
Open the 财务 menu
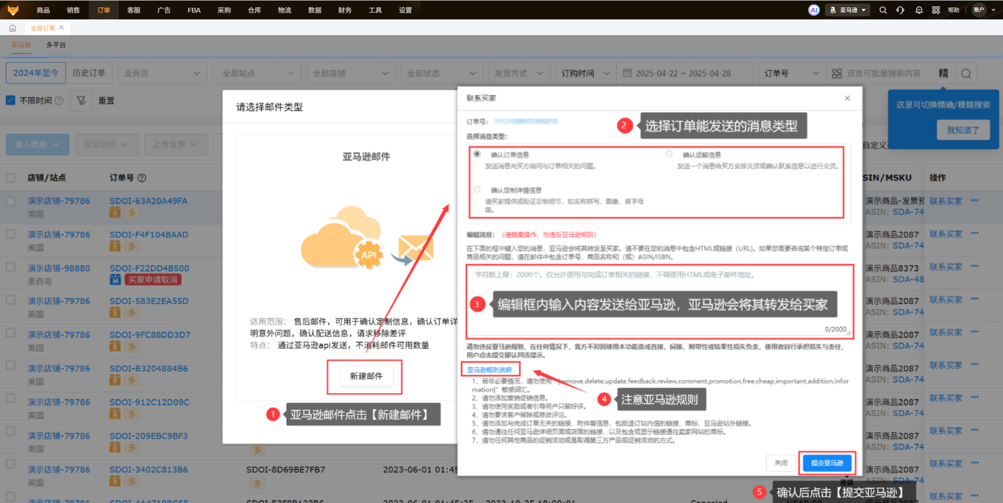345,10
